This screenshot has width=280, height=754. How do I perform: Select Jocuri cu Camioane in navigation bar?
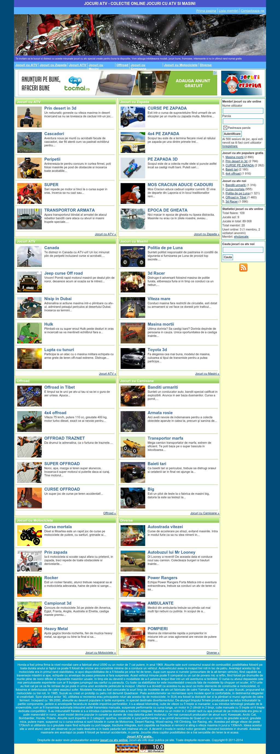138,67
